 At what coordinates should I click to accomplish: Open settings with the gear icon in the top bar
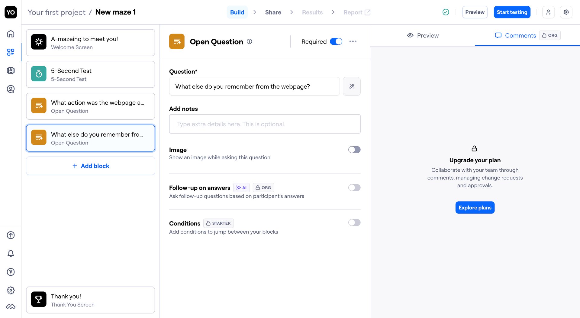(x=566, y=12)
